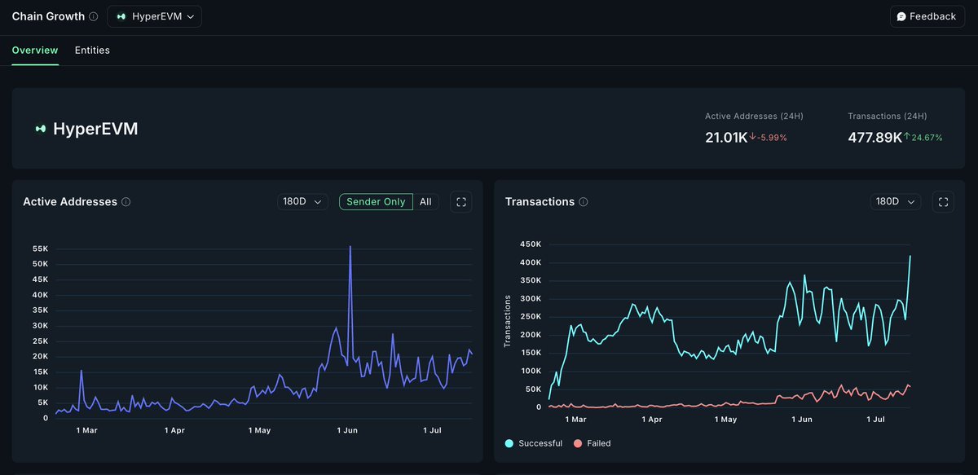Click the 1 Jul label on Transactions chart
The image size is (978, 475).
point(874,420)
